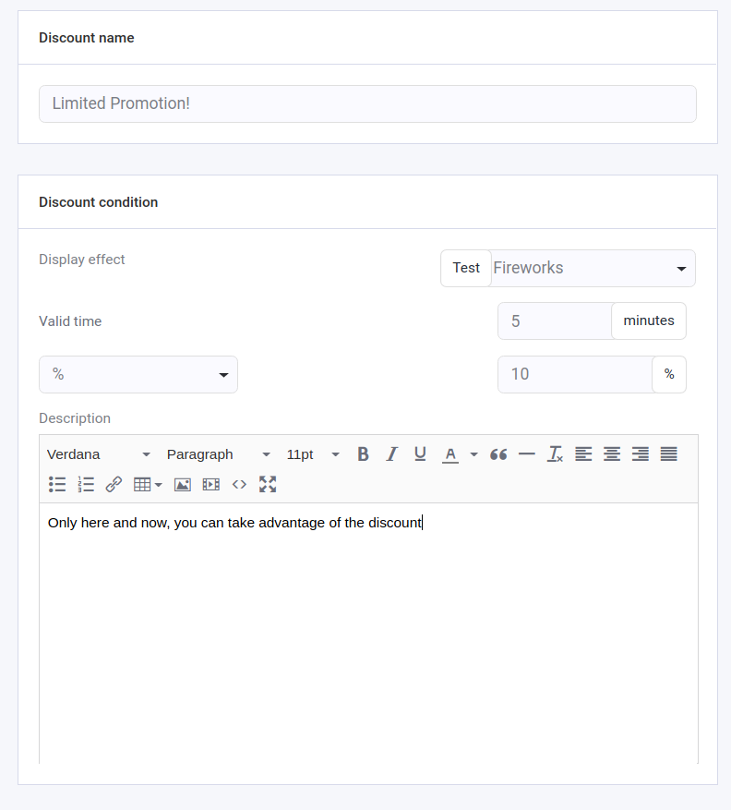Insert an image in the editor
The width and height of the screenshot is (731, 810).
pyautogui.click(x=182, y=484)
